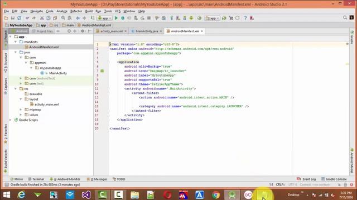Save all files using the floppy icon
Image resolution: width=357 pixels, height=200 pixels.
(x=13, y=18)
